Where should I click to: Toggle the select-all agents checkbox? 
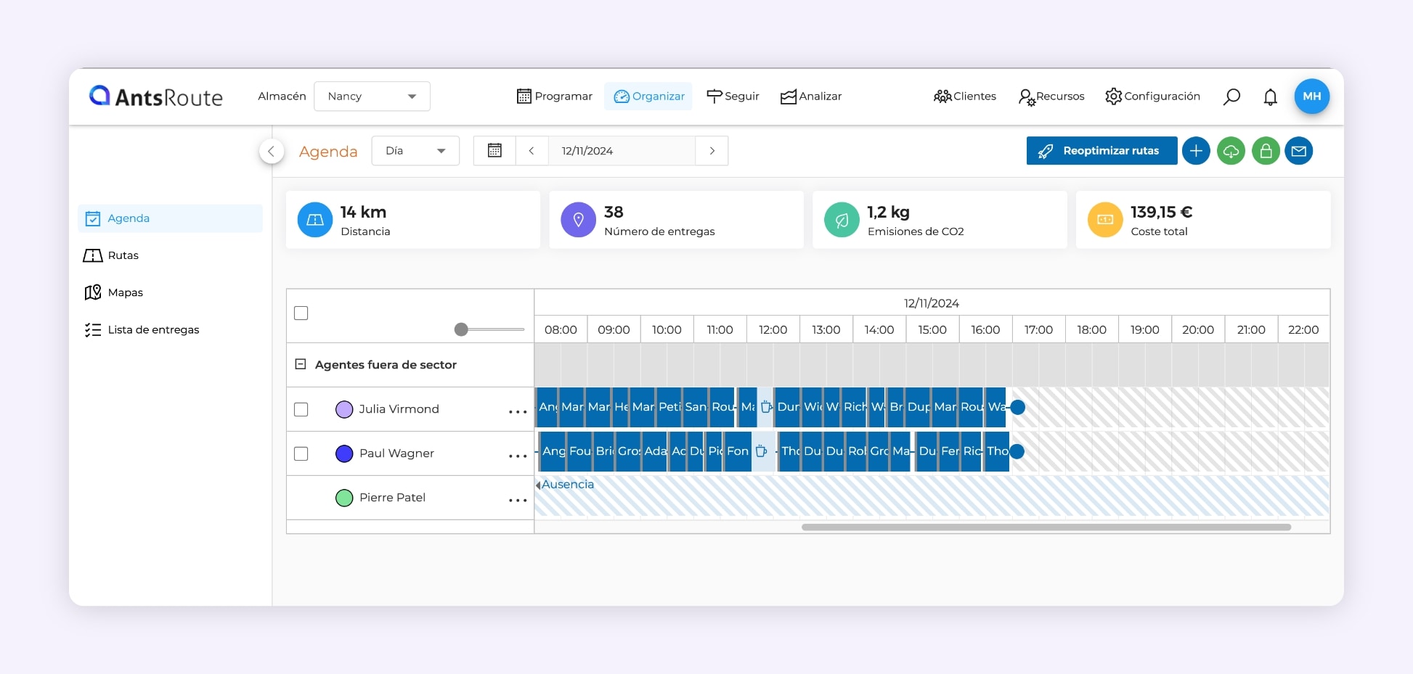tap(301, 313)
